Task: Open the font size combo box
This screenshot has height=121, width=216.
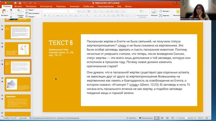Action: 73,11
